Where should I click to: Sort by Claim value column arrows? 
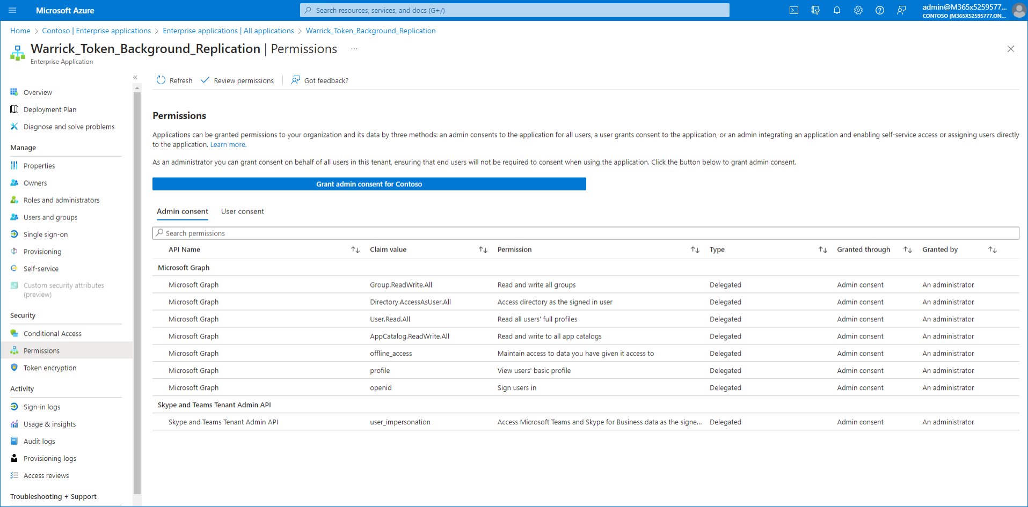(x=483, y=249)
